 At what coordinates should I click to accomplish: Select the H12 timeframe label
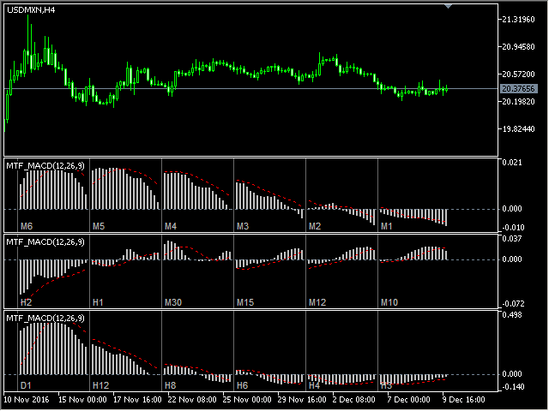coord(100,385)
